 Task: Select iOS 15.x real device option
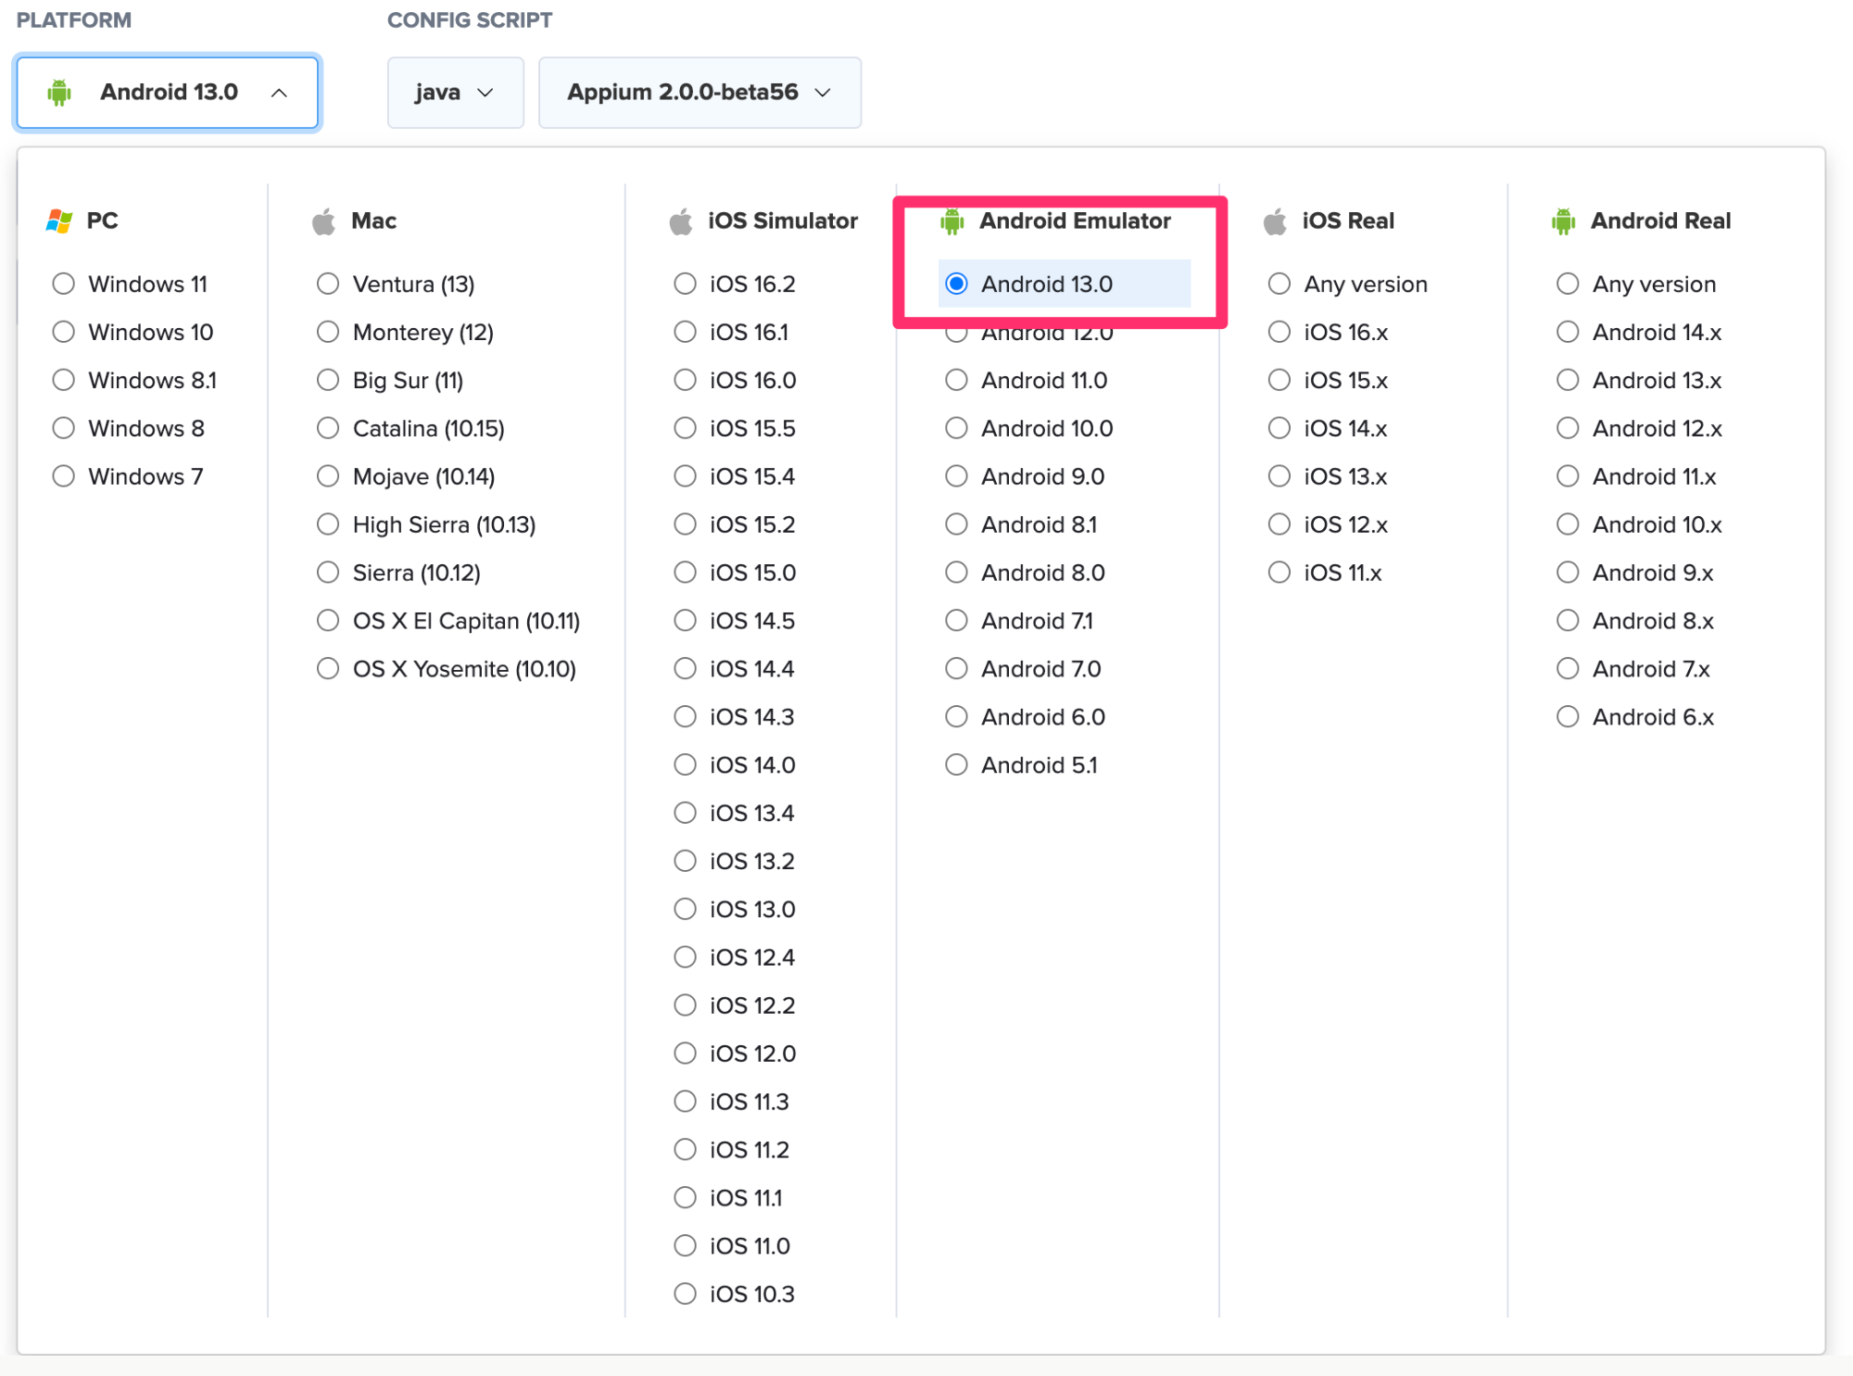click(x=1328, y=380)
